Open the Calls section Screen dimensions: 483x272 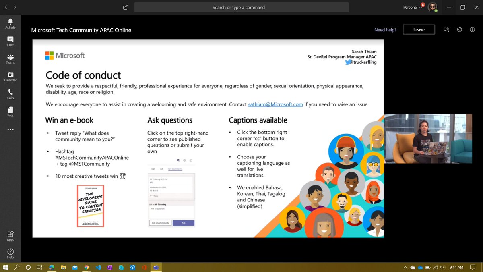10,94
